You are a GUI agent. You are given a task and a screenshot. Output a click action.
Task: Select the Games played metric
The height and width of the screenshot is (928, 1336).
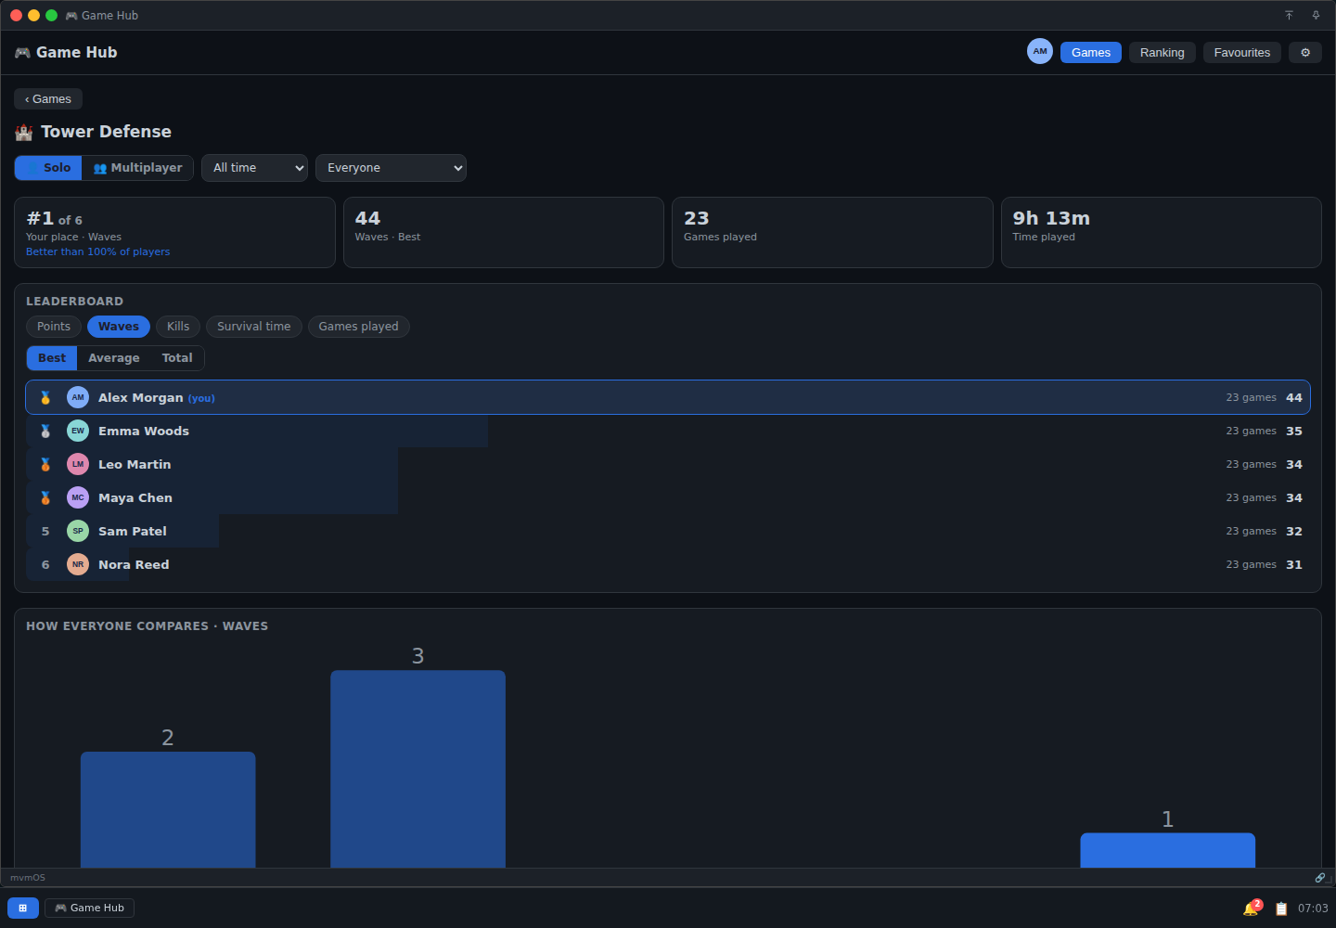click(358, 327)
